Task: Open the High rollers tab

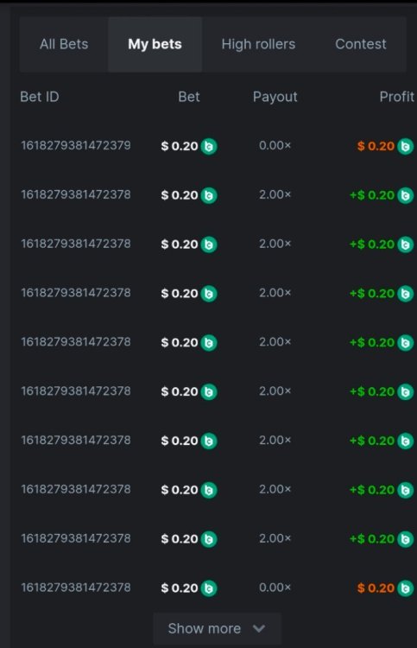Action: pyautogui.click(x=258, y=44)
